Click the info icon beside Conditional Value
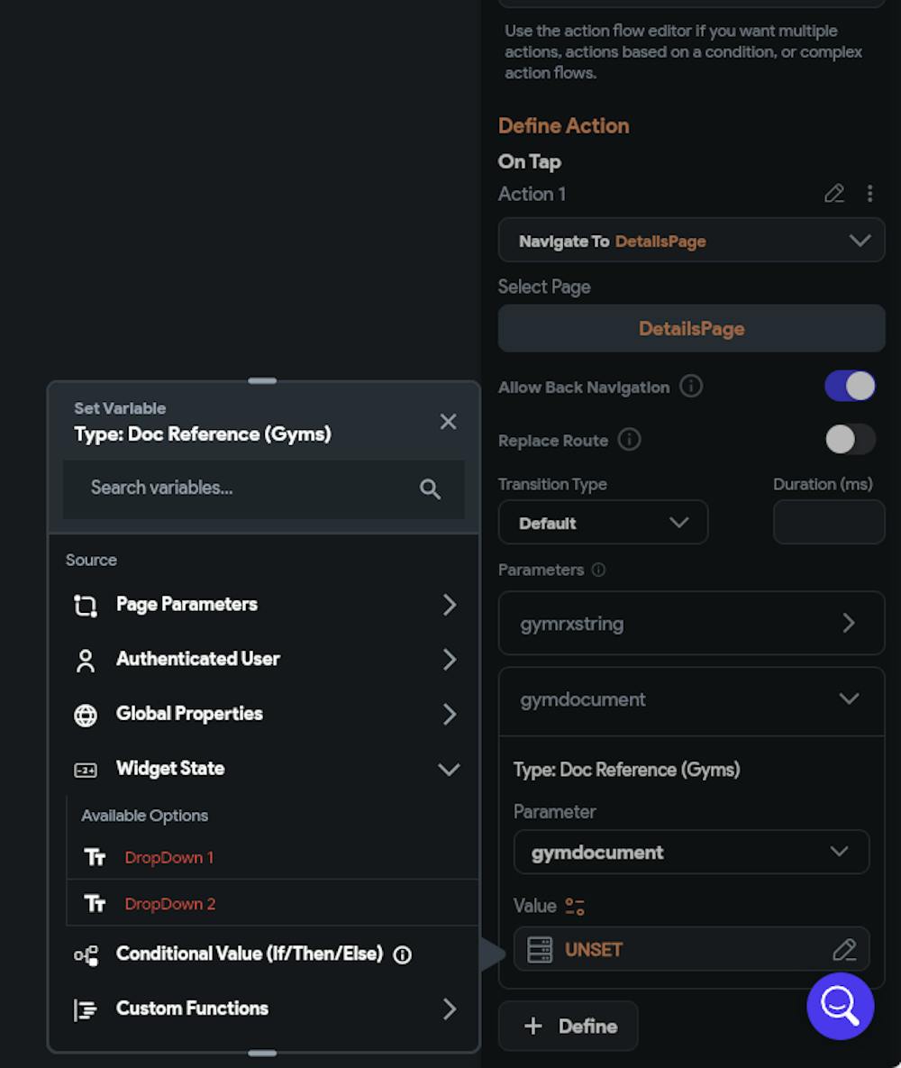 point(403,954)
